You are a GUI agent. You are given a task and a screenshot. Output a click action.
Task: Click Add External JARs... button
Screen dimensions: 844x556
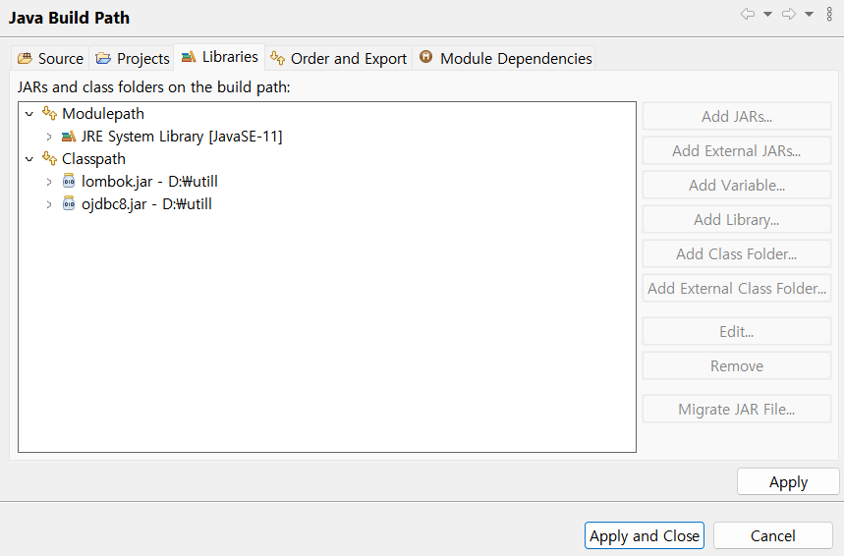pos(736,150)
